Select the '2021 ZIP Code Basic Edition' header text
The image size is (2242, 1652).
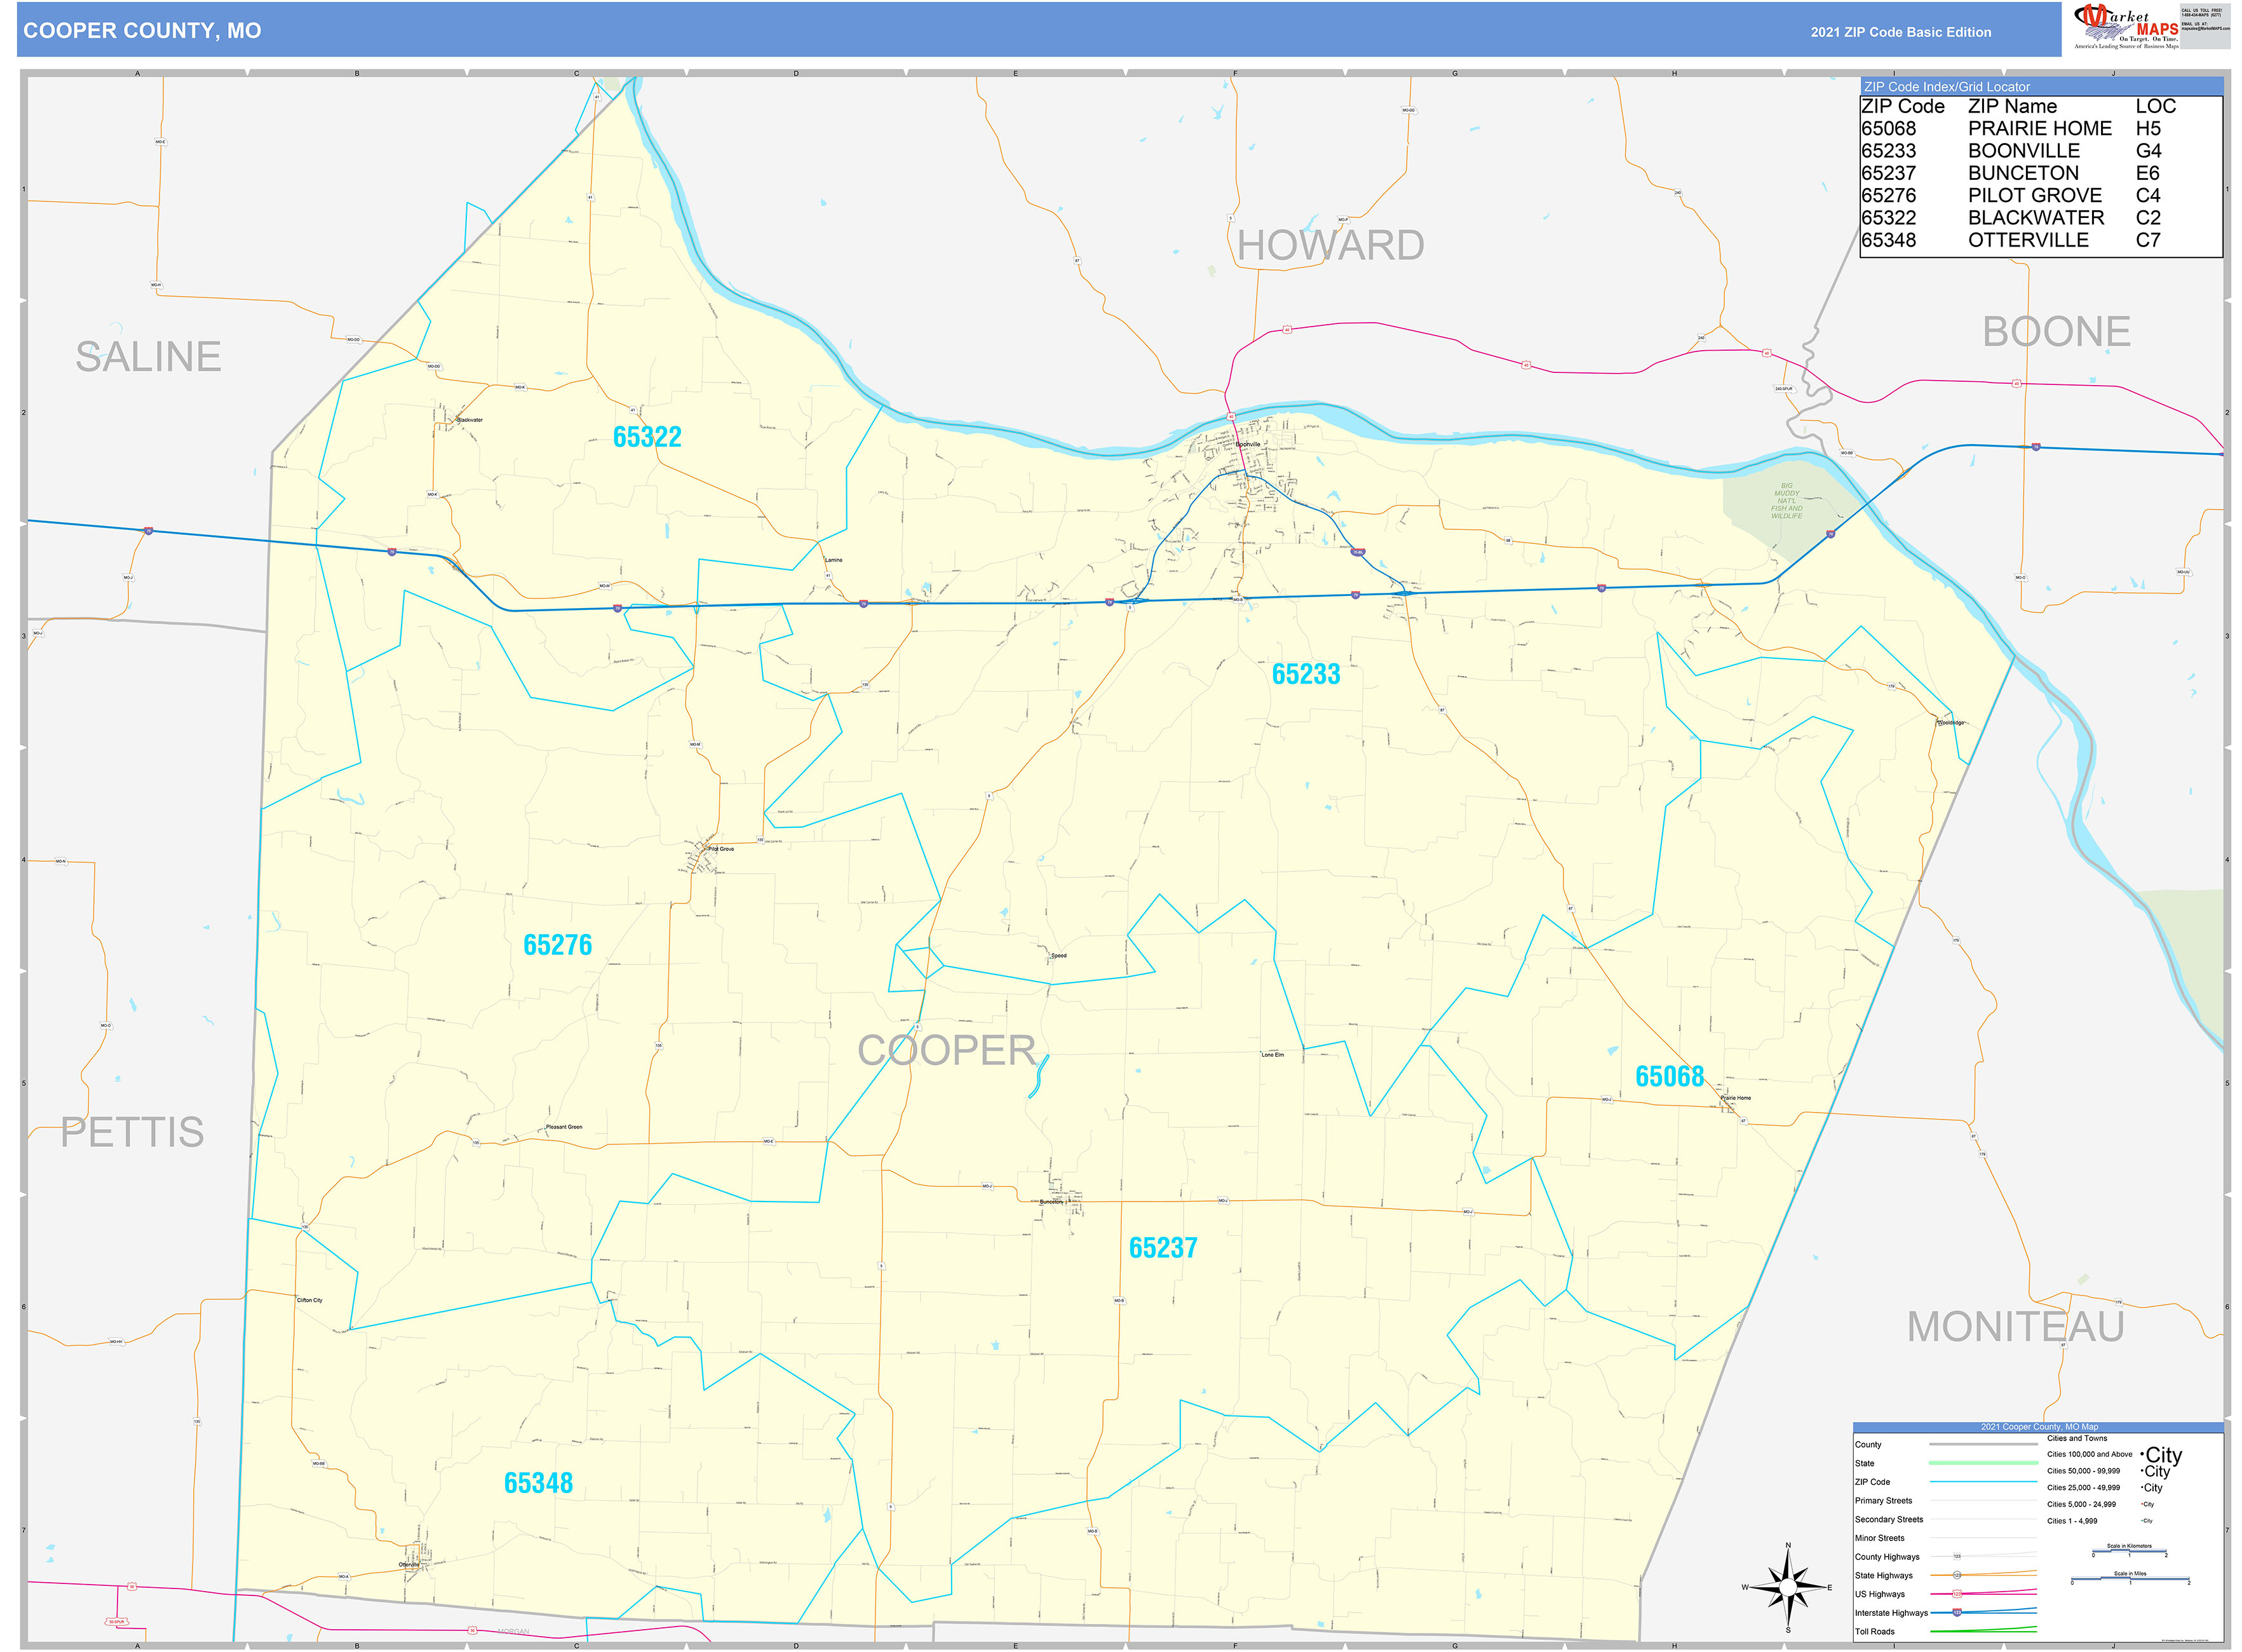pyautogui.click(x=1900, y=32)
